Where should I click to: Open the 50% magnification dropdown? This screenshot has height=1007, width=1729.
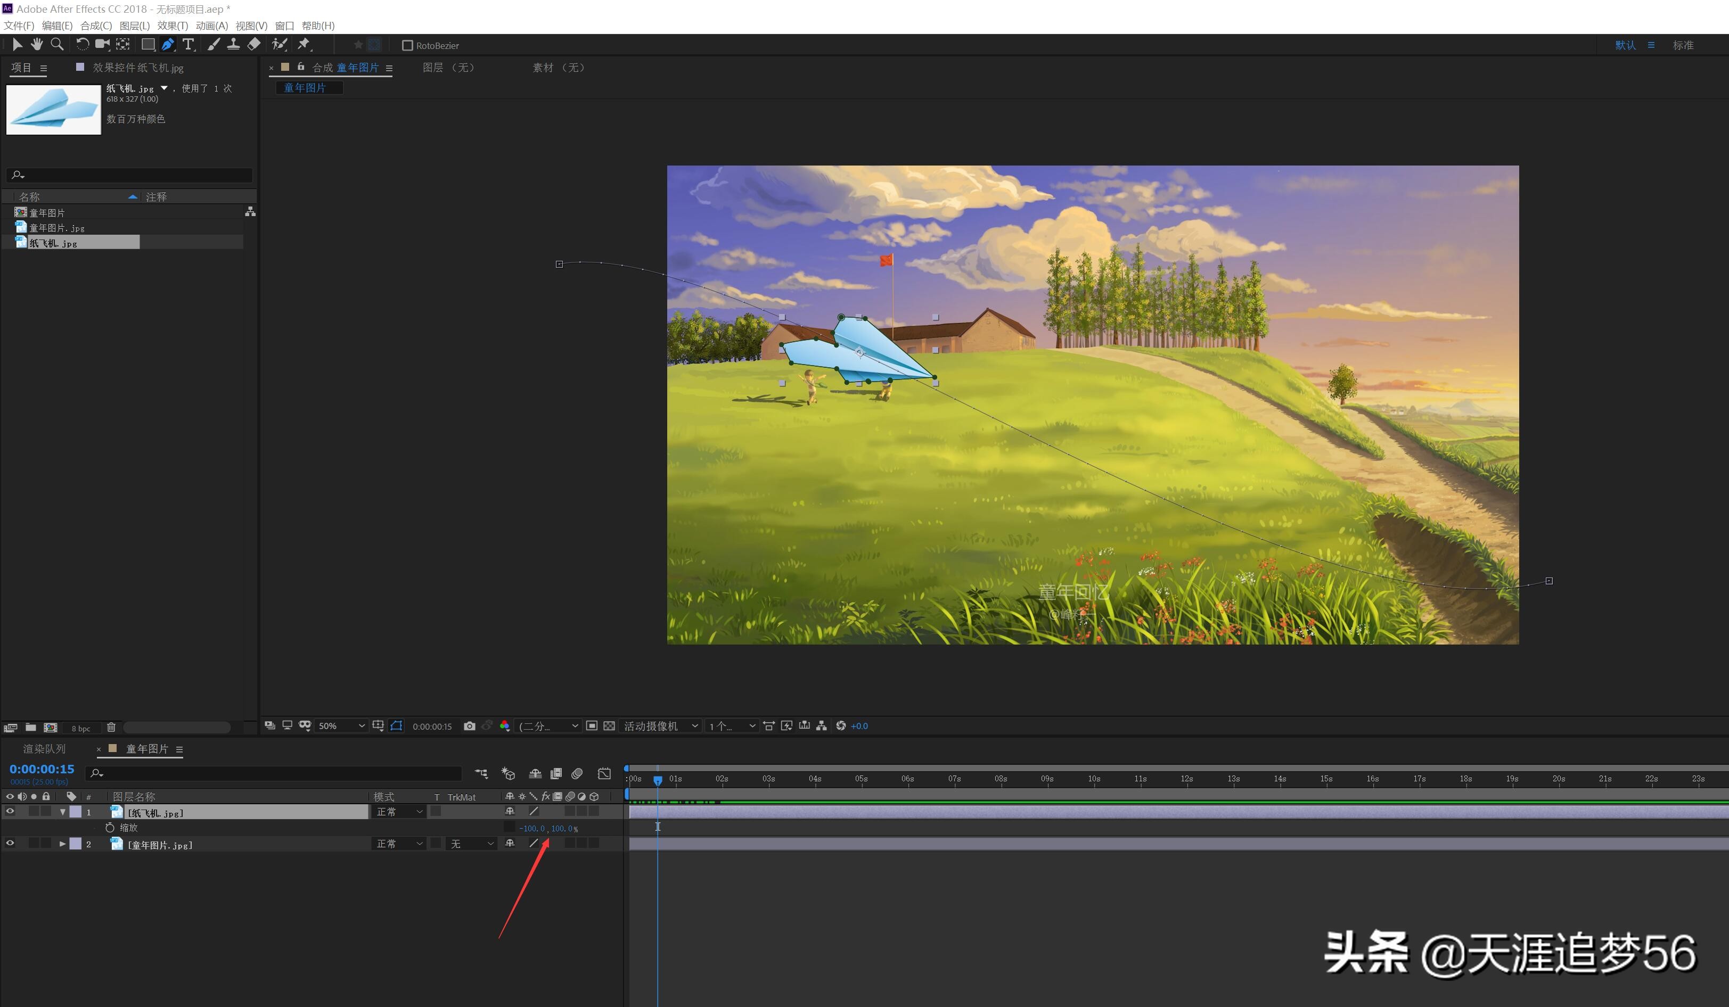coord(341,726)
